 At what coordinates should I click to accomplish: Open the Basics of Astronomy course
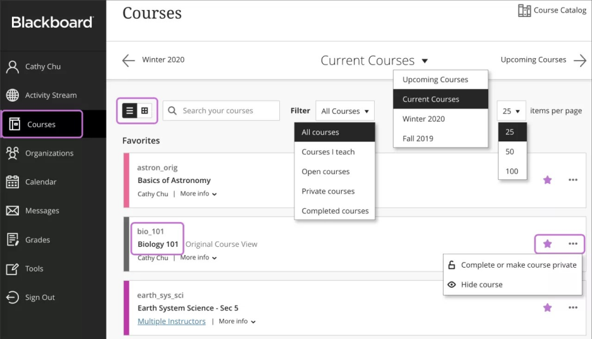[174, 181]
